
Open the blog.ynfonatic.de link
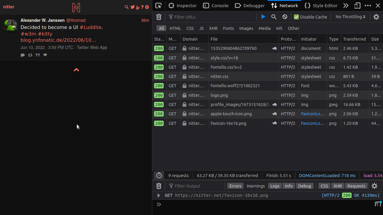pyautogui.click(x=58, y=40)
